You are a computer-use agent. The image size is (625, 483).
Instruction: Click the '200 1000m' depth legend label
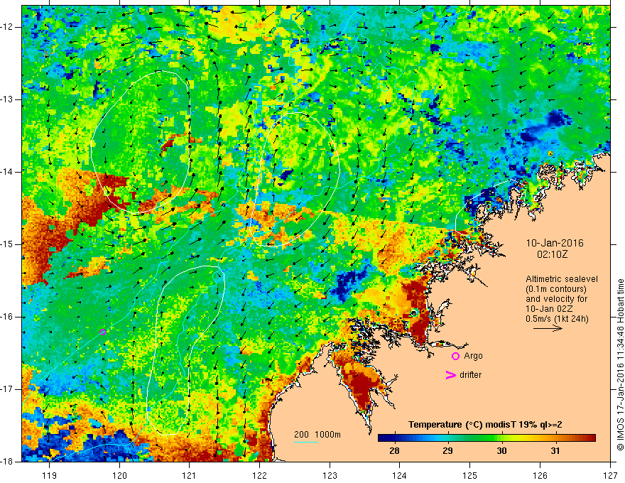pos(317,435)
